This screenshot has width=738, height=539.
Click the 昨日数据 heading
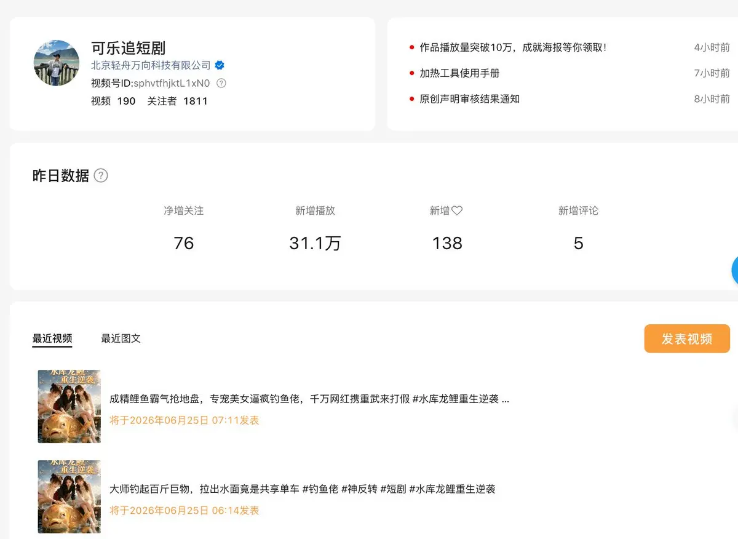coord(61,175)
